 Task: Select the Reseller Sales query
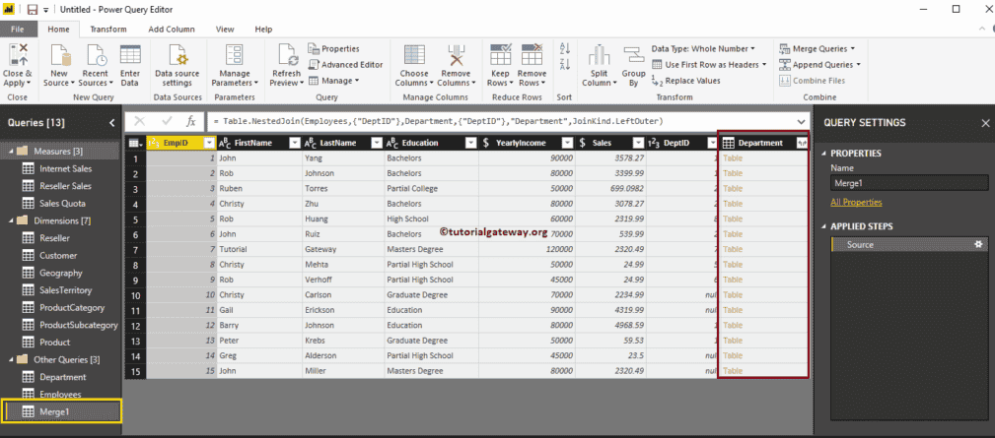point(65,186)
